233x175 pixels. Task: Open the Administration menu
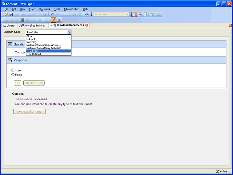(x=71, y=9)
